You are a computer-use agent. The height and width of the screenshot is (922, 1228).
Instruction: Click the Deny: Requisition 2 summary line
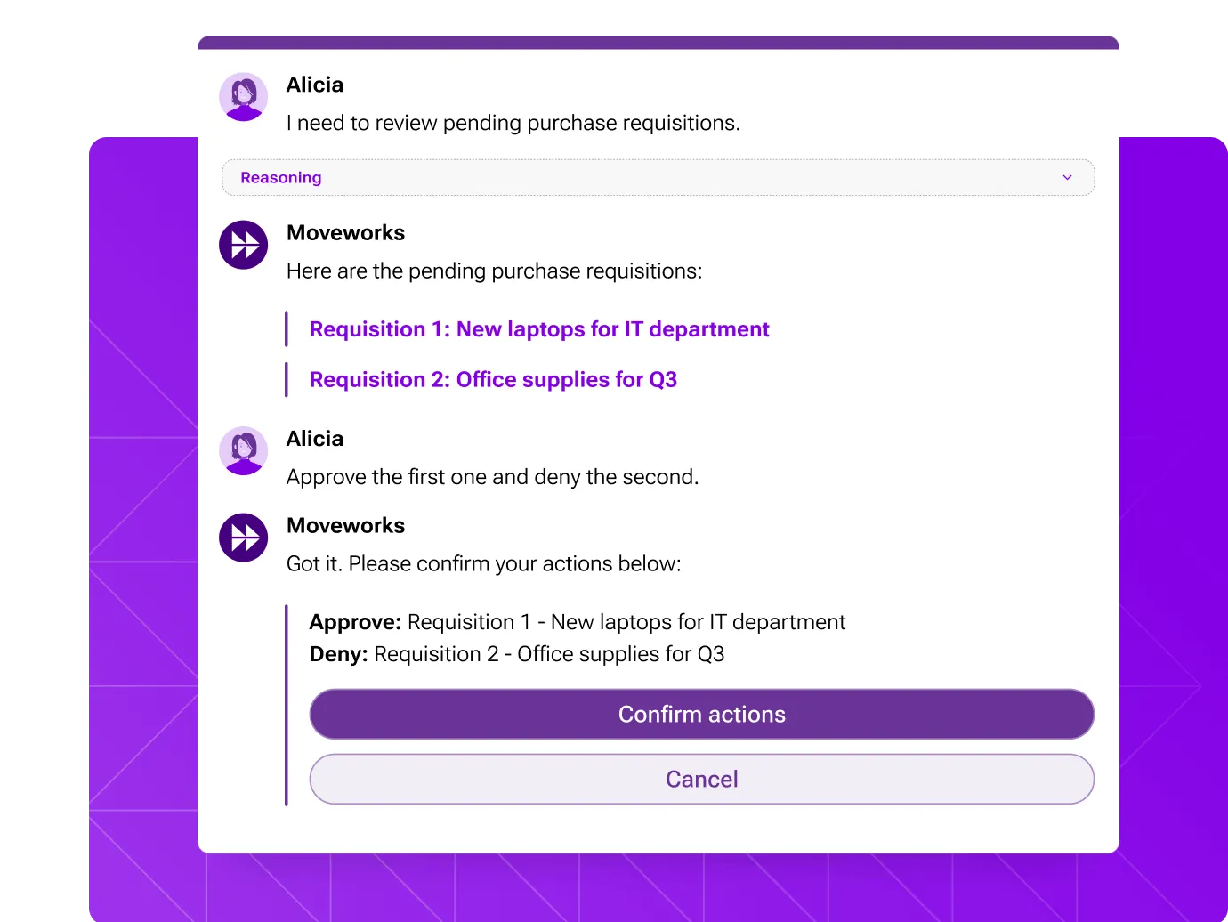click(x=517, y=654)
